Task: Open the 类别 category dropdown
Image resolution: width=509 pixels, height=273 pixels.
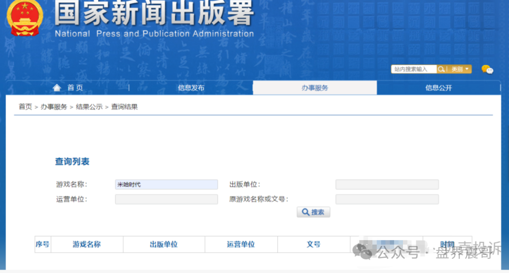Action: pos(460,69)
